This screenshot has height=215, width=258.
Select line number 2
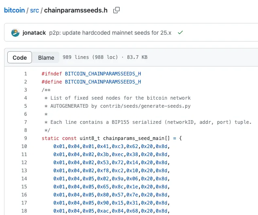25,82
